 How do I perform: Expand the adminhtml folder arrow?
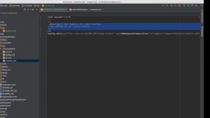1,49
